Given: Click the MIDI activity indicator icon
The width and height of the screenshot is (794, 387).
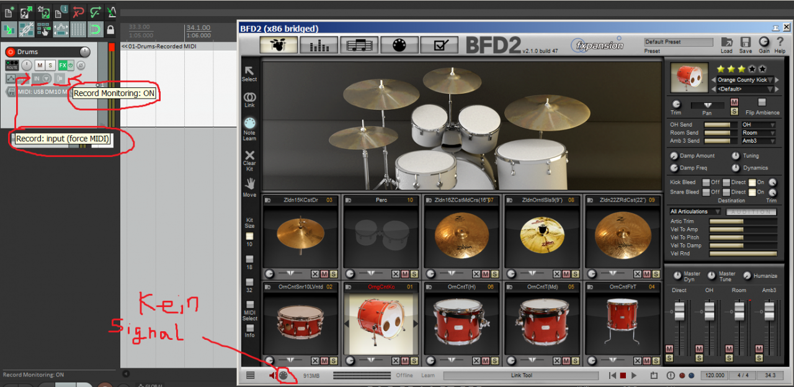Looking at the screenshot, I should pos(283,375).
